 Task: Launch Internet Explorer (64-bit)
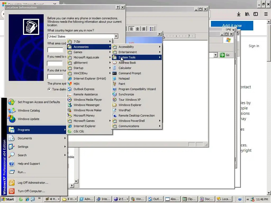tap(89, 79)
